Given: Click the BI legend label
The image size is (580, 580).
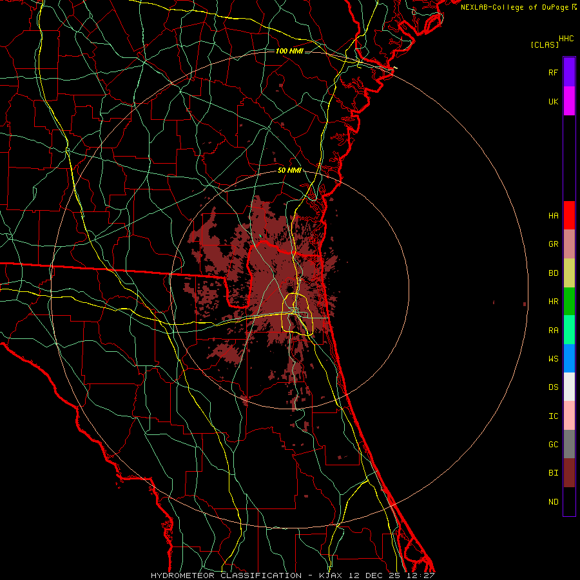Looking at the screenshot, I should click(554, 473).
